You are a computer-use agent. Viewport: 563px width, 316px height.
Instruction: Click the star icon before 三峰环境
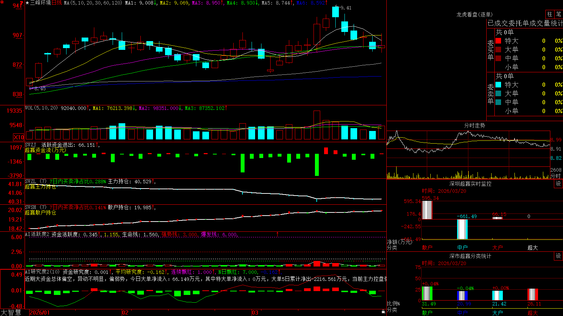[x=27, y=3]
